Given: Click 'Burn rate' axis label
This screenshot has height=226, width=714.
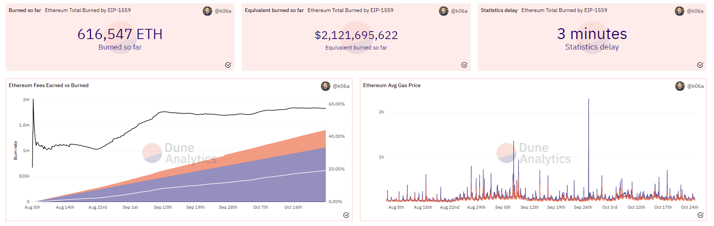Looking at the screenshot, I should coord(15,150).
